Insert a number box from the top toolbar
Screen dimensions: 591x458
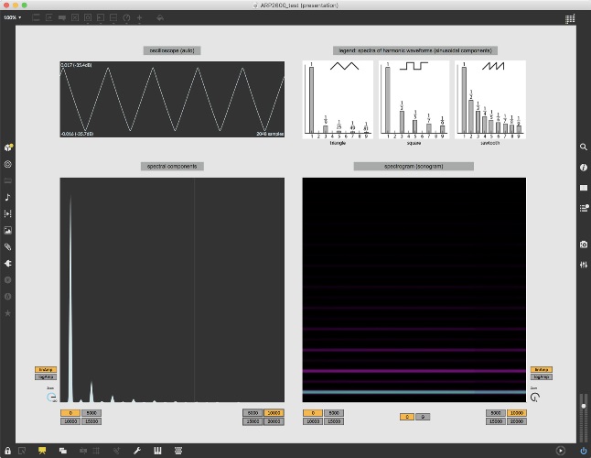(x=101, y=17)
